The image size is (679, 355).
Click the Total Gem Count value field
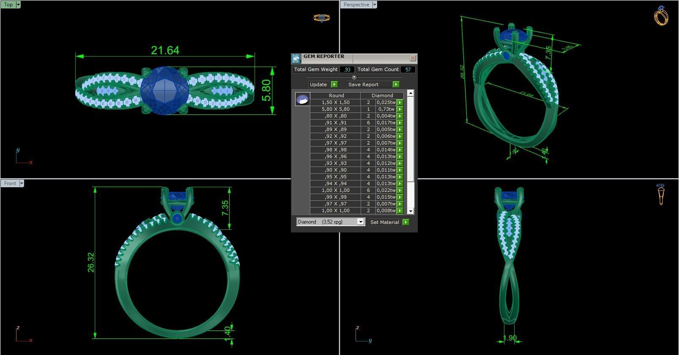coord(408,70)
